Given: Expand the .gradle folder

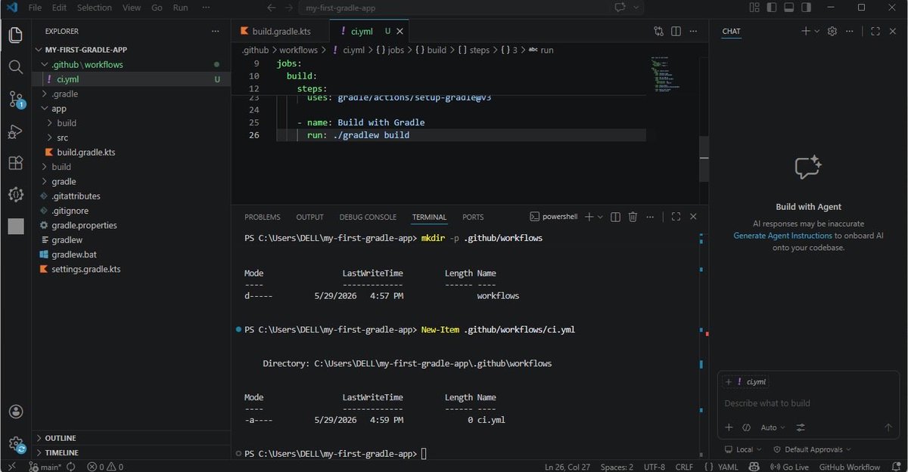Looking at the screenshot, I should pyautogui.click(x=132, y=94).
